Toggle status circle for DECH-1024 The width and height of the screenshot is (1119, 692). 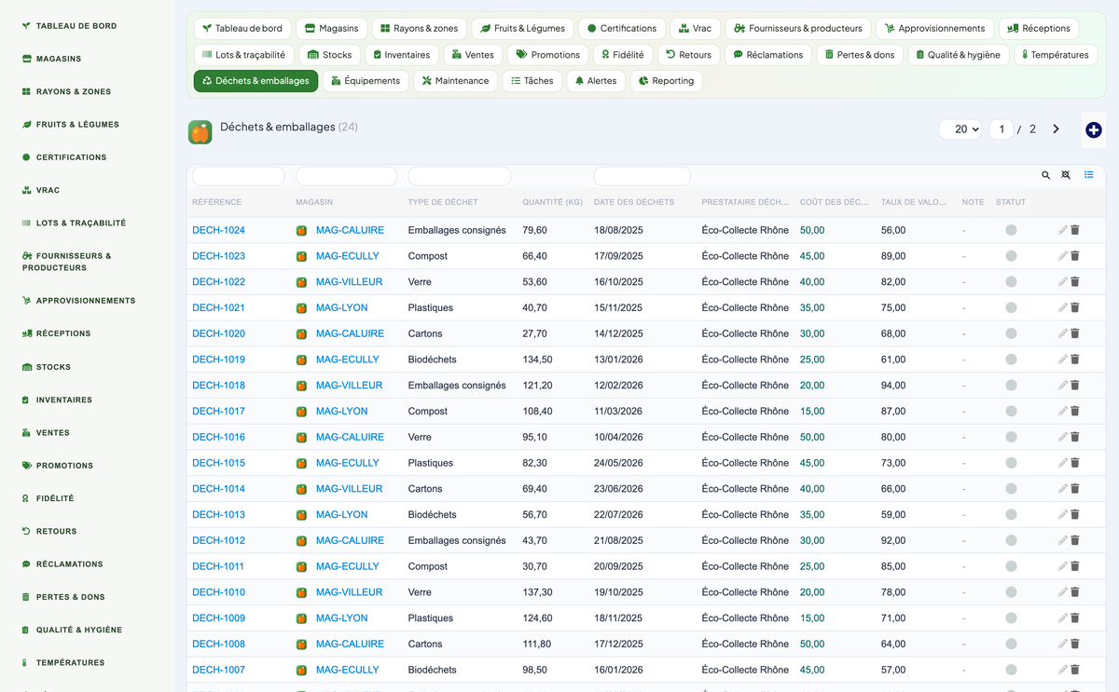click(1011, 230)
